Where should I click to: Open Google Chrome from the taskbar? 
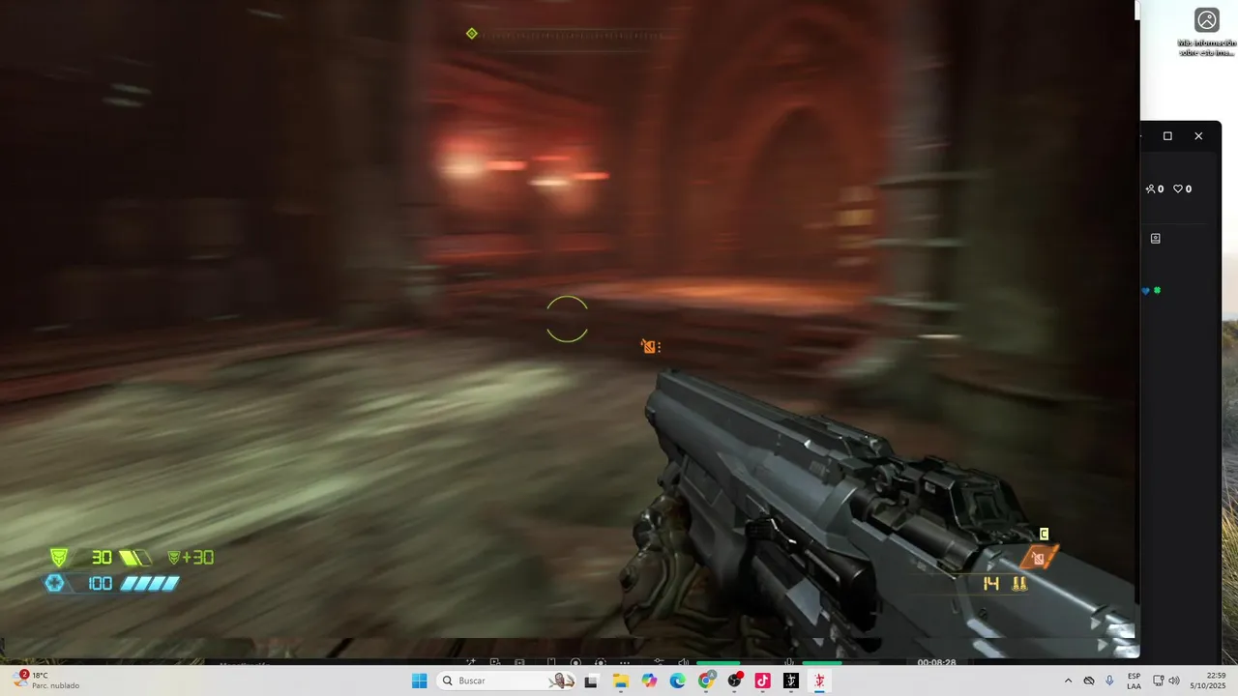tap(706, 681)
